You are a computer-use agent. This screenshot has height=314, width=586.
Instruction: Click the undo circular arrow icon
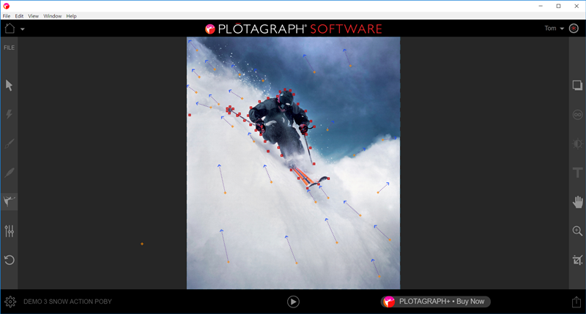point(9,260)
